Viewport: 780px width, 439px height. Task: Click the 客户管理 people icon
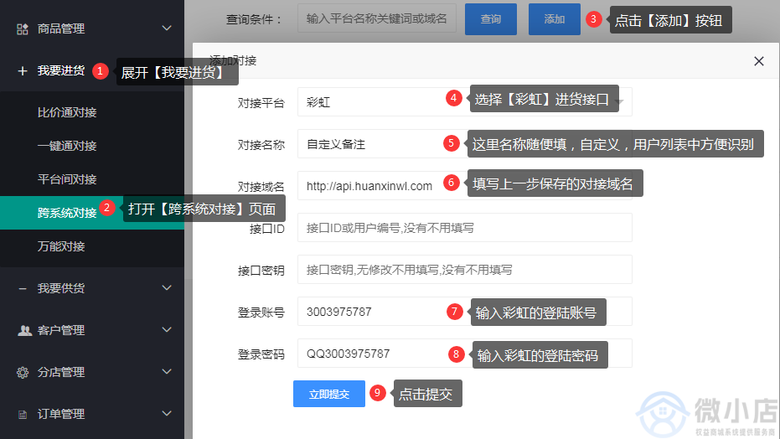click(x=24, y=330)
